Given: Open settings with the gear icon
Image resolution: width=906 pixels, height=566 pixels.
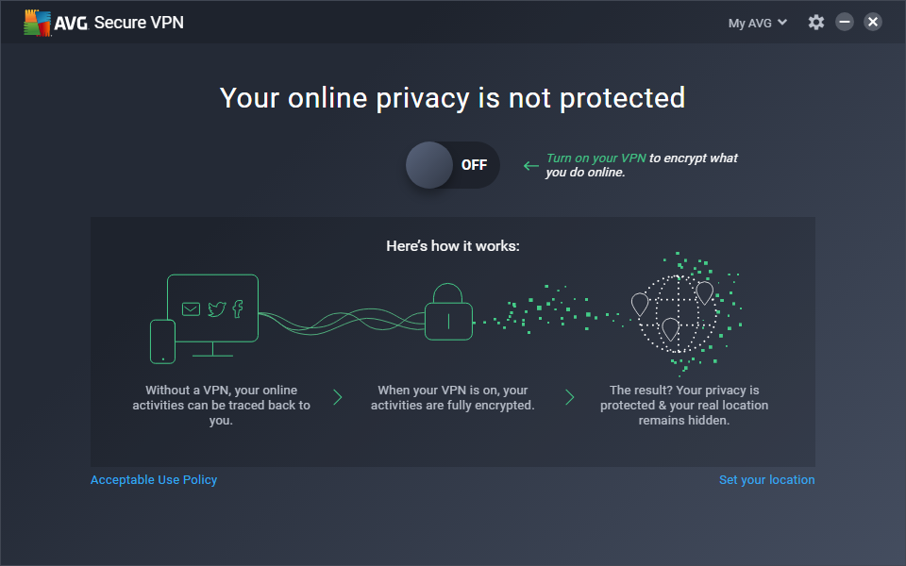Looking at the screenshot, I should 816,23.
